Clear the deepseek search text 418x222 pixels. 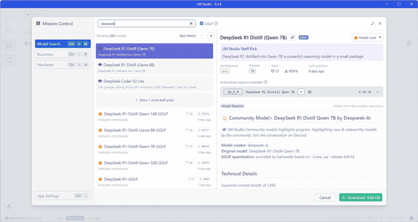click(191, 24)
